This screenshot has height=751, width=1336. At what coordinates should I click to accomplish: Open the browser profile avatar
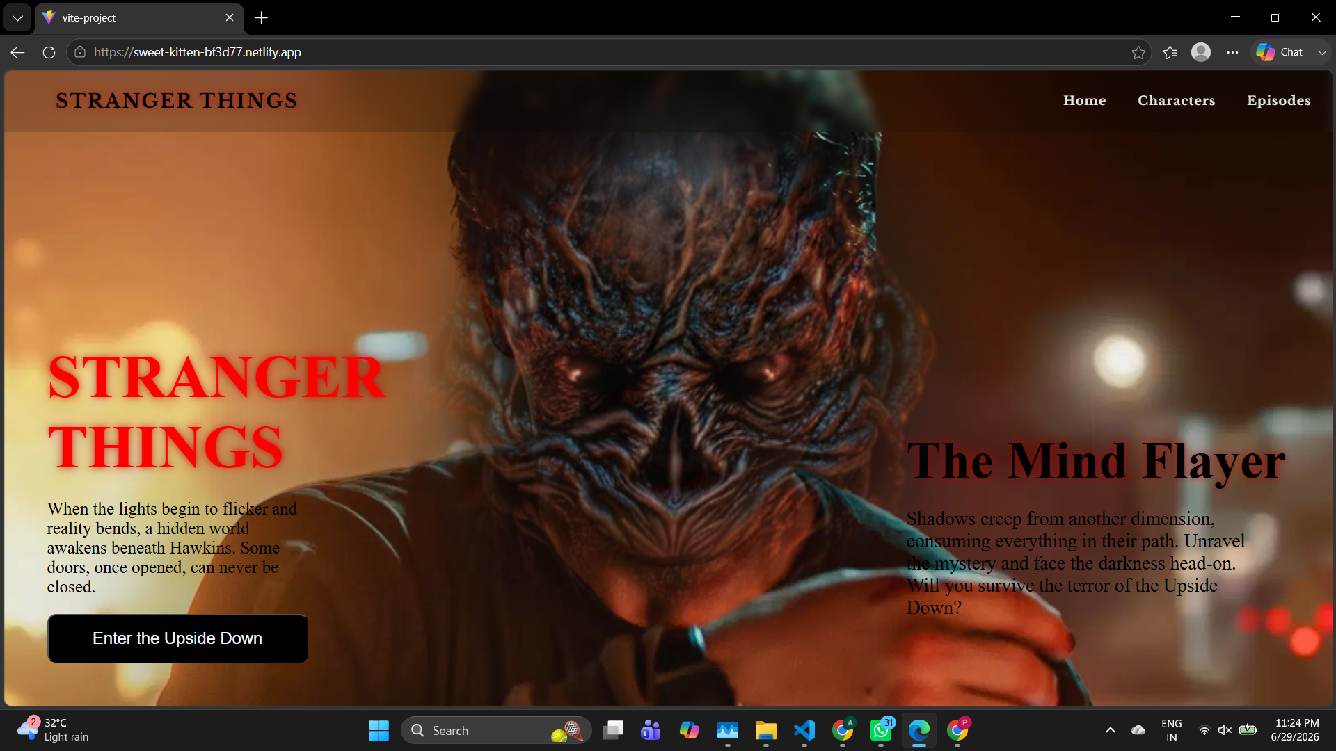pos(1201,52)
